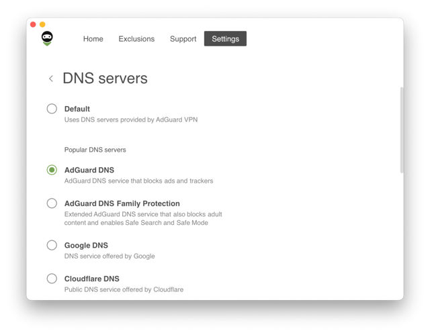Choose the AdGuard DNS radio button
This screenshot has height=335, width=430.
click(x=52, y=170)
